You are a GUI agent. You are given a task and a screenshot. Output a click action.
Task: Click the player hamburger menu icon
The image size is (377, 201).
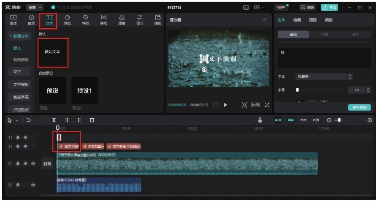pos(264,20)
